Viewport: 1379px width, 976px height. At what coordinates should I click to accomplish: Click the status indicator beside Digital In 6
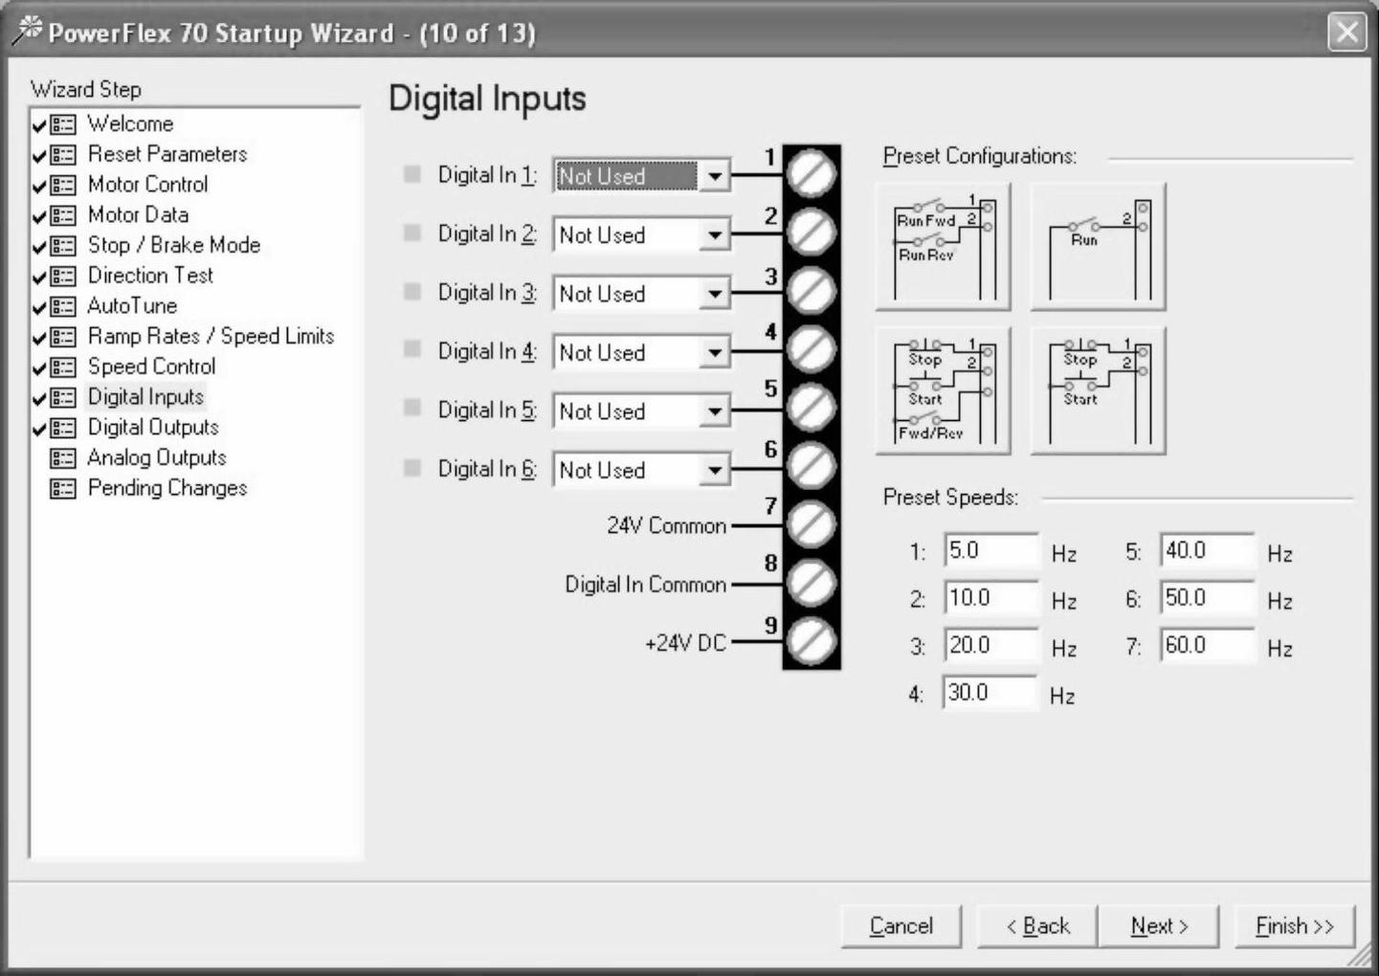[x=412, y=467]
